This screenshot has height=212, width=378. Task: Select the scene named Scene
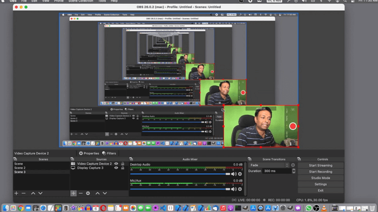coord(41,164)
